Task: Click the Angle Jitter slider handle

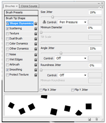Action: [61, 53]
